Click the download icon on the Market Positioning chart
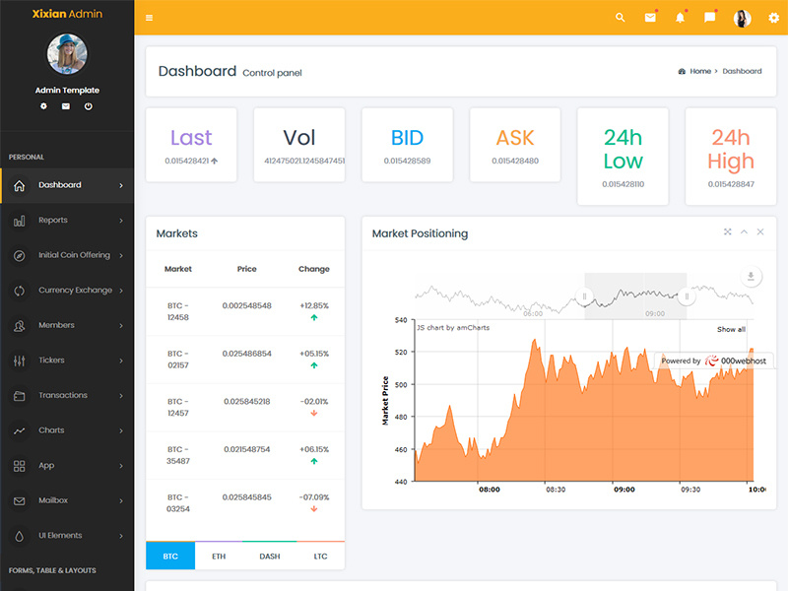Viewport: 788px width, 591px height. pos(752,276)
